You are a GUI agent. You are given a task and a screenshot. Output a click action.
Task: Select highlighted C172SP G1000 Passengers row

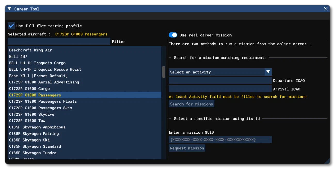(x=84, y=95)
